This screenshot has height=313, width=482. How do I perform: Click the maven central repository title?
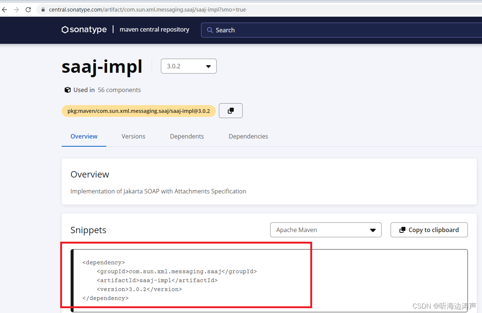click(x=154, y=30)
